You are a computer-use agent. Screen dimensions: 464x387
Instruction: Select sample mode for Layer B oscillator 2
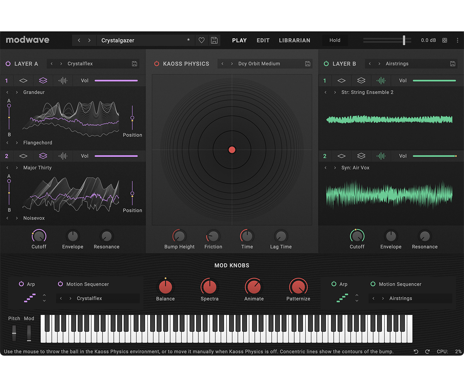[381, 156]
